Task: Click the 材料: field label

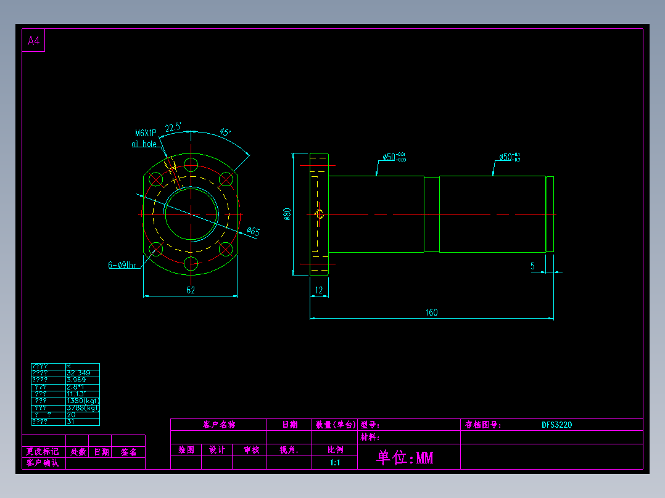Action: (370, 438)
